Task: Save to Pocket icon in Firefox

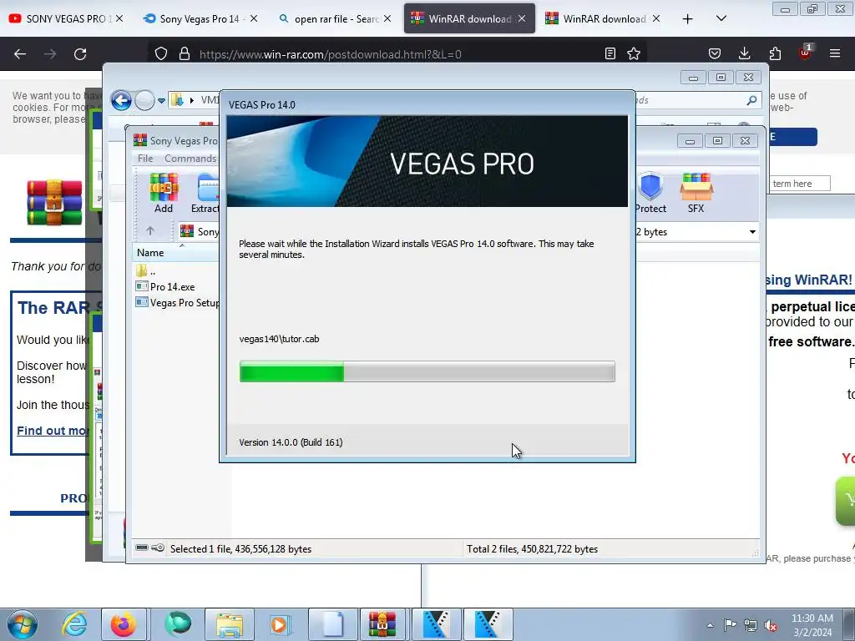Action: pos(715,53)
